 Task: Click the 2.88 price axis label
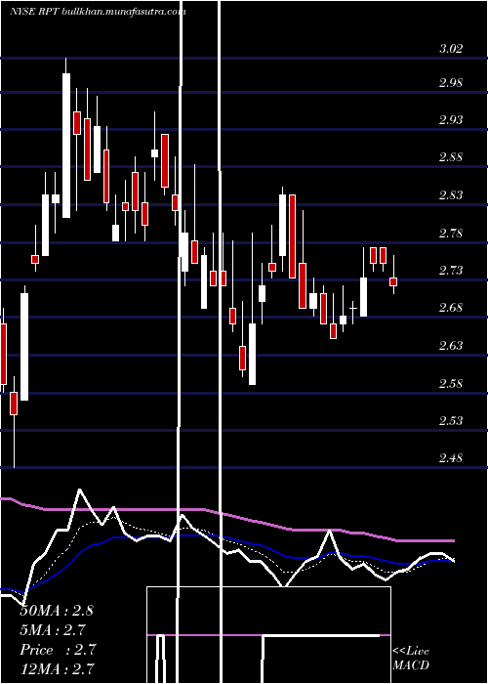(451, 157)
